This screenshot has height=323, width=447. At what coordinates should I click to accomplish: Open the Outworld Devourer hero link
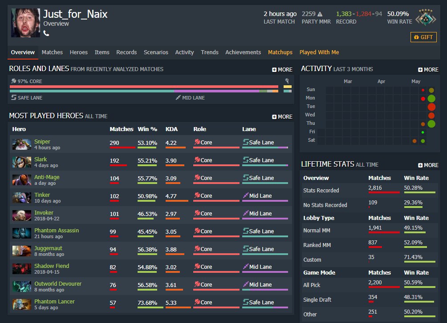click(x=58, y=284)
